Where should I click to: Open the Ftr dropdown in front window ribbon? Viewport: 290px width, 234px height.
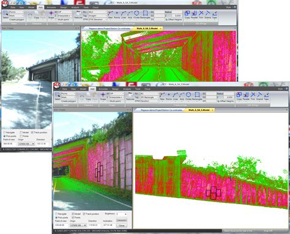[149, 94]
